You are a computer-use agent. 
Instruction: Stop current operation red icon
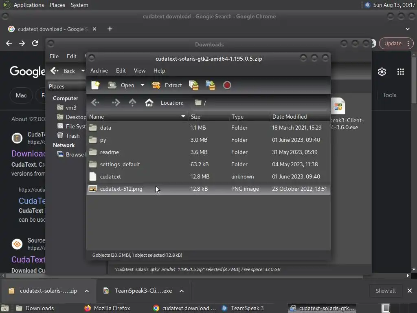227,85
